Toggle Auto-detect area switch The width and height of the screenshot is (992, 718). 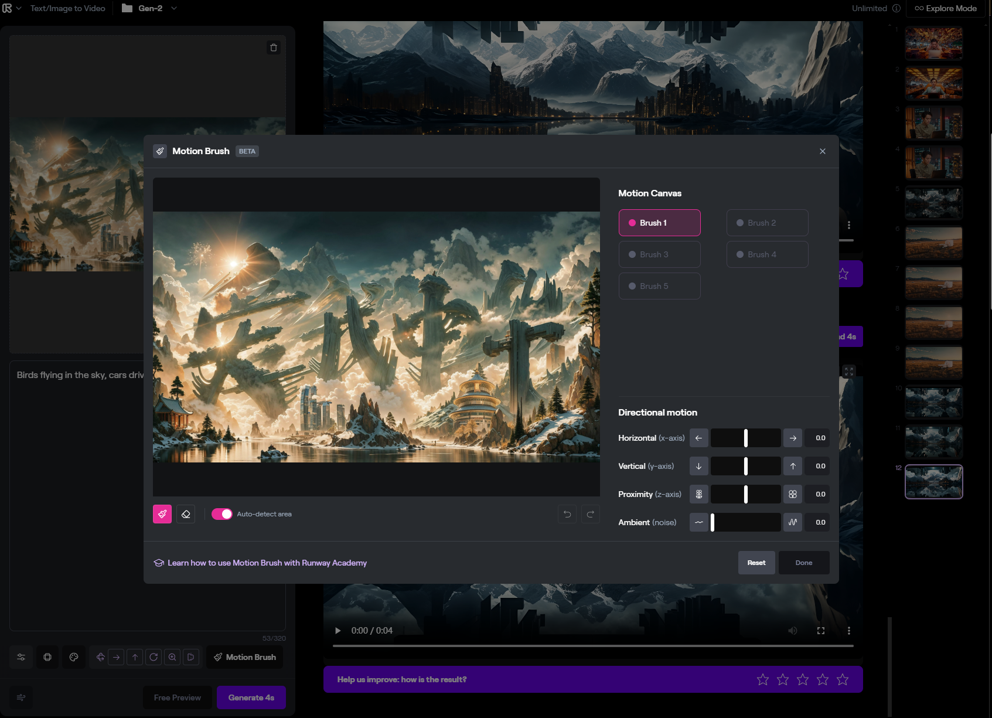(222, 514)
